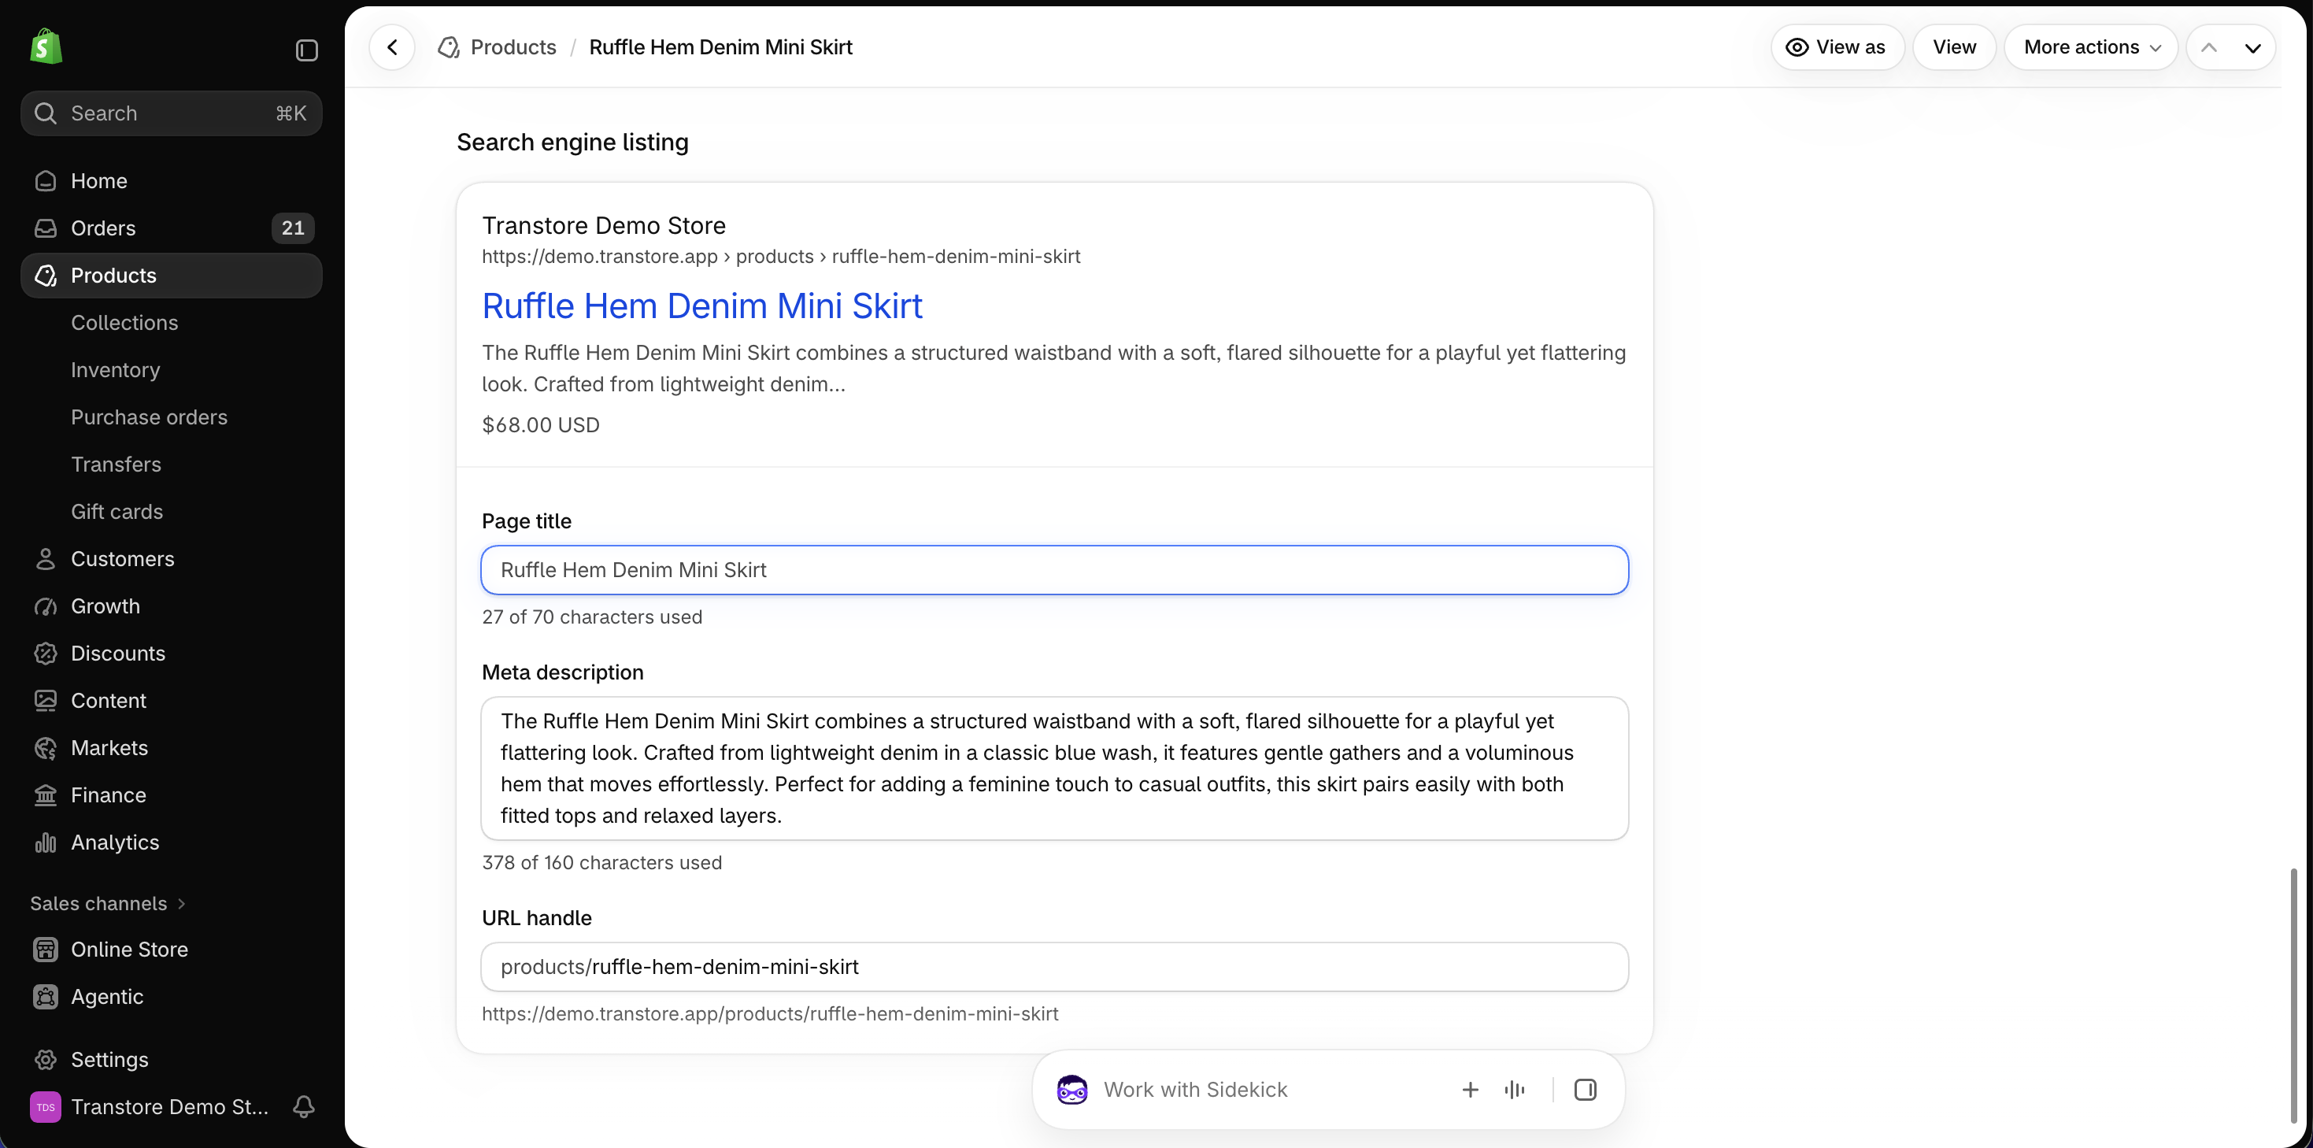Screen dimensions: 2313x1148
Task: Click the blue listing preview title
Action: tap(701, 306)
